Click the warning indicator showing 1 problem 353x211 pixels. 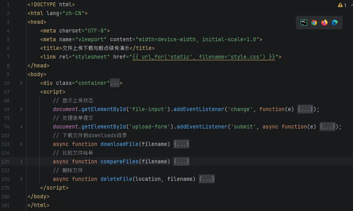[342, 5]
